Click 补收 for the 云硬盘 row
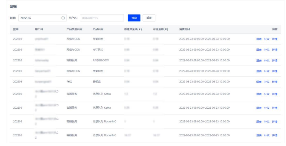This screenshot has height=146, width=286. pyautogui.click(x=267, y=82)
